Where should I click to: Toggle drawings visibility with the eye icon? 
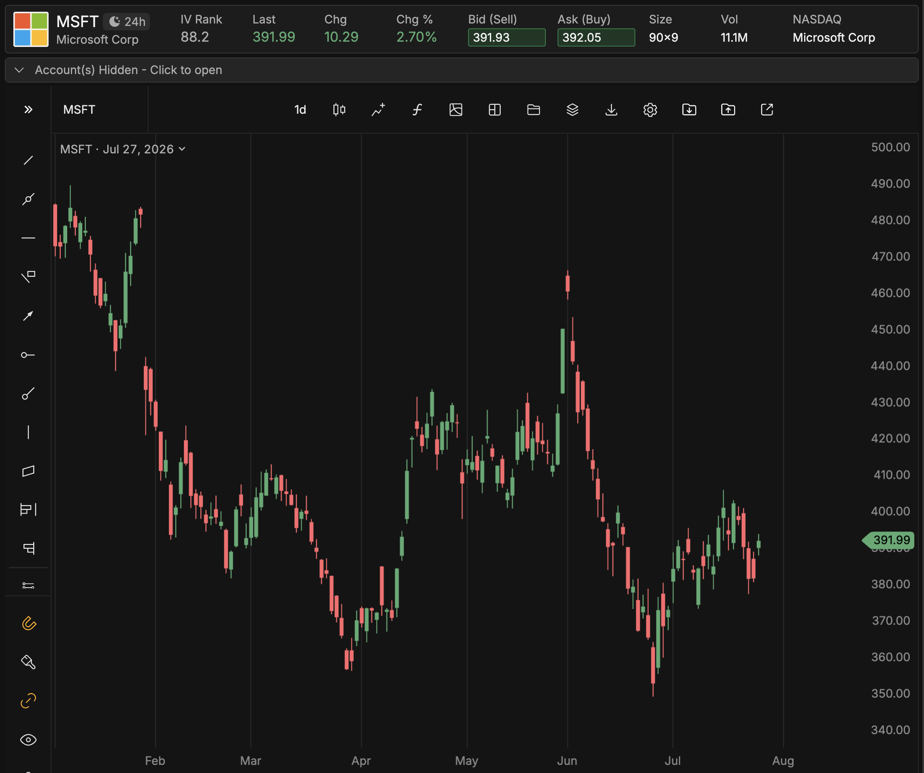[x=28, y=739]
